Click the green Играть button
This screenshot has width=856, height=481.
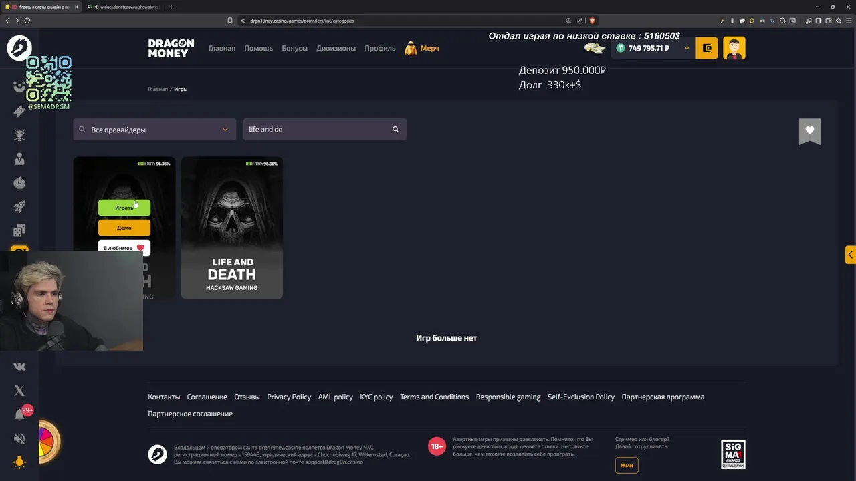click(x=124, y=208)
